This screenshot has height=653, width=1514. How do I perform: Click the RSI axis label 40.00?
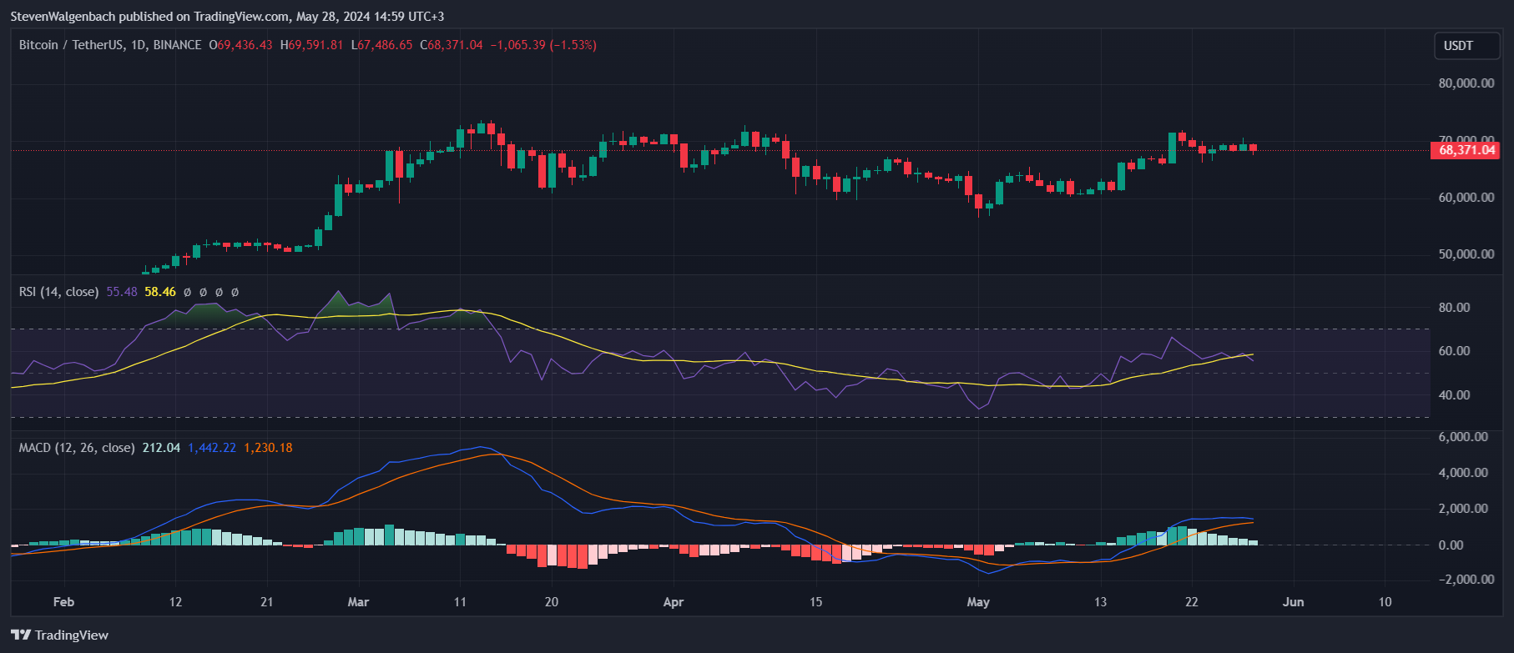(1455, 395)
